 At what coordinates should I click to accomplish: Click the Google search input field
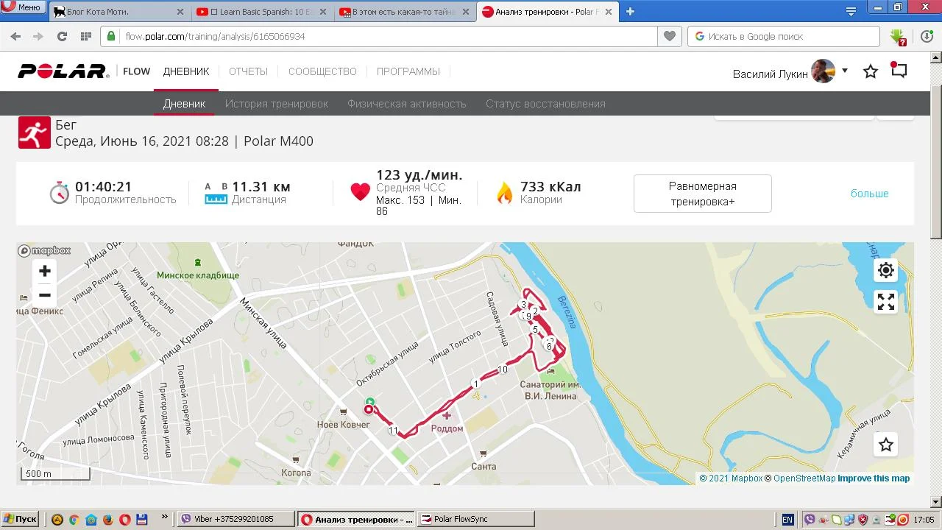coord(784,36)
